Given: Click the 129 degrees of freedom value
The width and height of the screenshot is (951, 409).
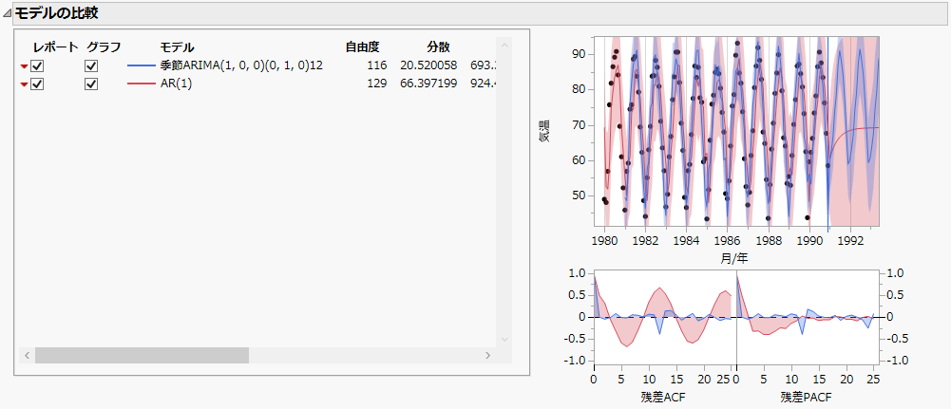Looking at the screenshot, I should (376, 84).
